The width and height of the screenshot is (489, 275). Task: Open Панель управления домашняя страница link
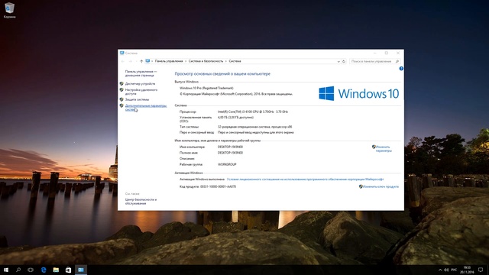141,73
